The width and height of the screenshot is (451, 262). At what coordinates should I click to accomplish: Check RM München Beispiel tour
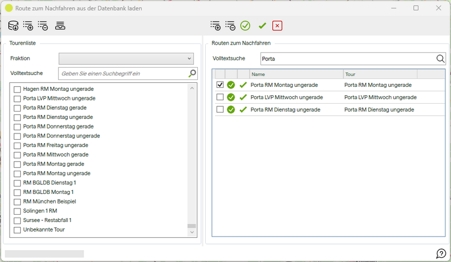coord(17,202)
